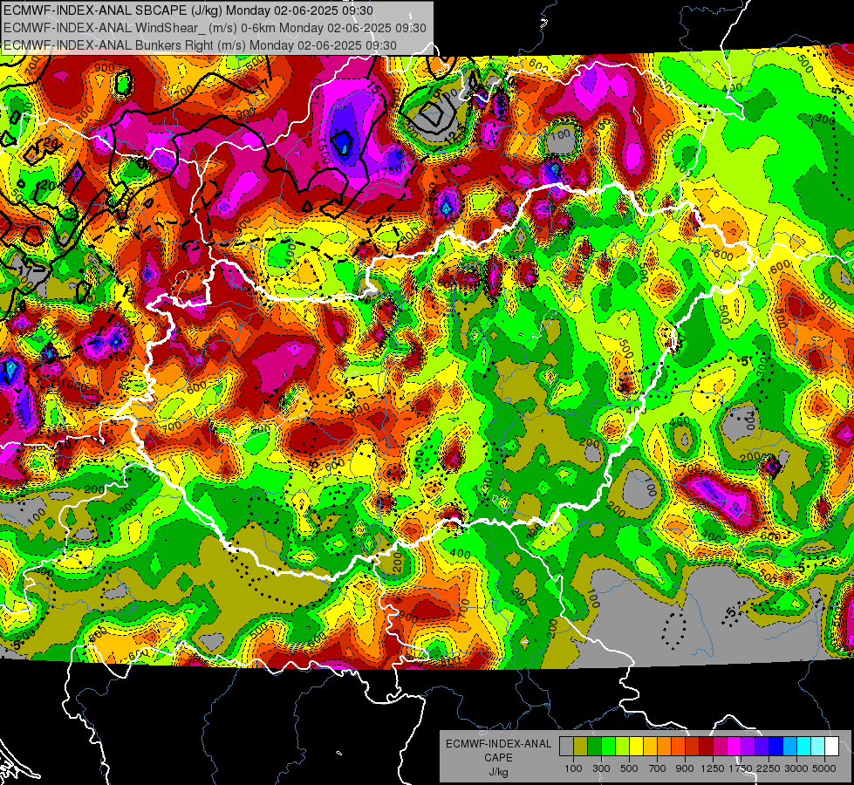The image size is (854, 785).
Task: Click the WindShear_ 0-6km title line
Action: (x=215, y=28)
